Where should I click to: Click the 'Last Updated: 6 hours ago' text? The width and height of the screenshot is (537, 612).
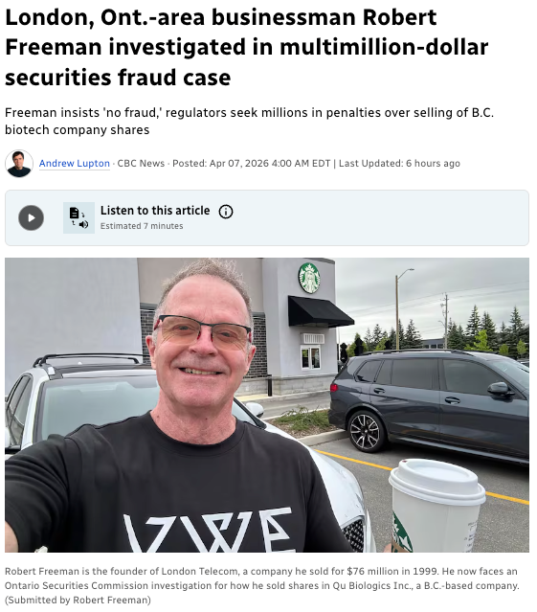tap(399, 163)
